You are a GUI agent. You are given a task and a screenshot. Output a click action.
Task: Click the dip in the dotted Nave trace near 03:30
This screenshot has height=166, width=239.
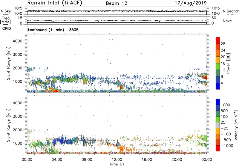click(x=53, y=21)
